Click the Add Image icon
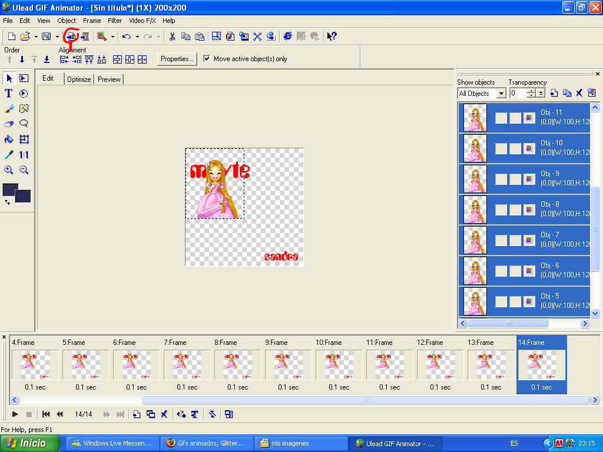The image size is (603, 452). click(71, 36)
